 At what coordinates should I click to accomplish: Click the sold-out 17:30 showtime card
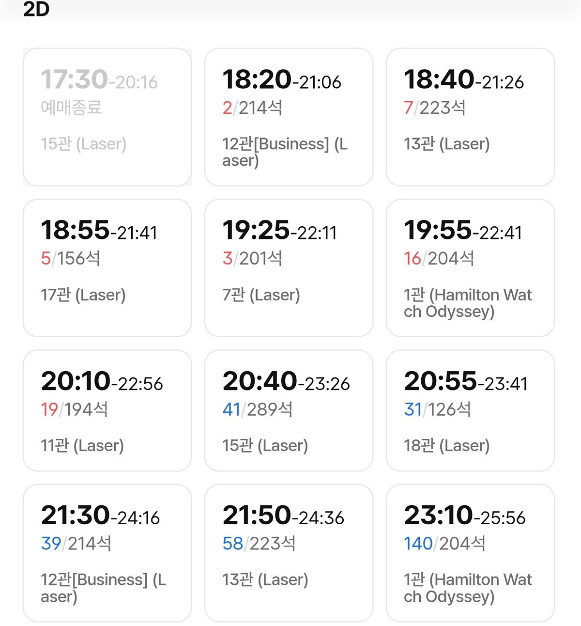[107, 117]
